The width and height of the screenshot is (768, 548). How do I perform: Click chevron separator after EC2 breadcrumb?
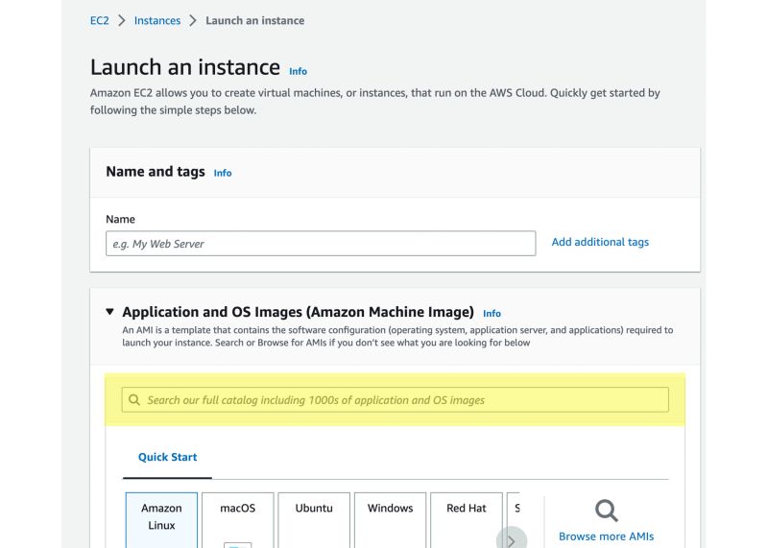122,20
